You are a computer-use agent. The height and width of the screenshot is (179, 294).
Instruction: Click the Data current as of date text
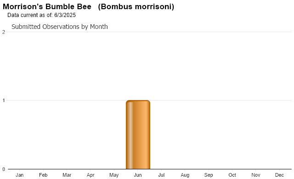pyautogui.click(x=41, y=15)
